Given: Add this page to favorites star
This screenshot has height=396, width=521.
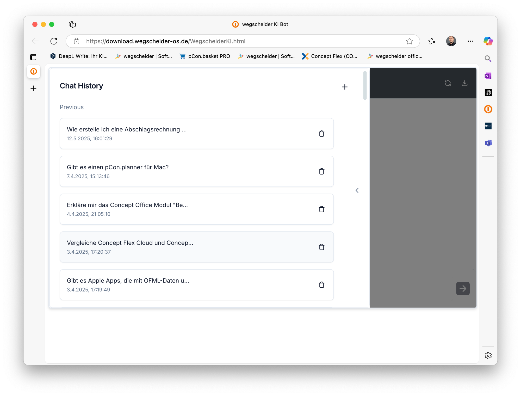Looking at the screenshot, I should [409, 41].
